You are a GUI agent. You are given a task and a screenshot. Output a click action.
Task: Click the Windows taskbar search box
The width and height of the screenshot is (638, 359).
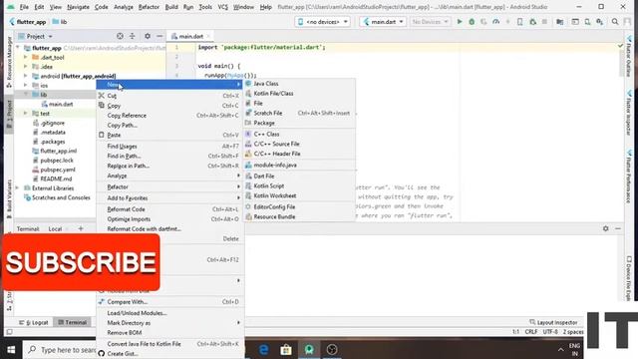click(60, 350)
